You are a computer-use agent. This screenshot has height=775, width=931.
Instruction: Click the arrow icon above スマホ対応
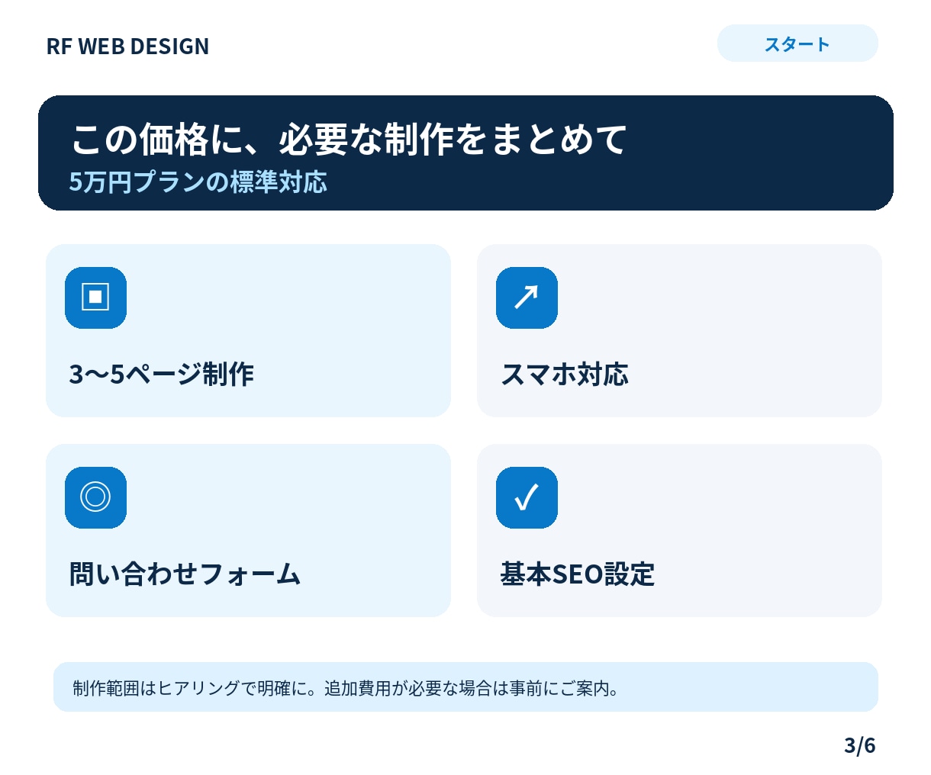(x=527, y=297)
